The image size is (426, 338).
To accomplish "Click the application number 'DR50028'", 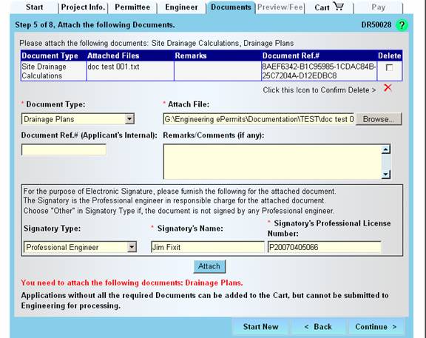I will pos(376,24).
